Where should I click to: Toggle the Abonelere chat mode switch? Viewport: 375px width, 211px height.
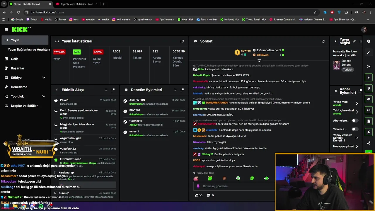pyautogui.click(x=355, y=120)
